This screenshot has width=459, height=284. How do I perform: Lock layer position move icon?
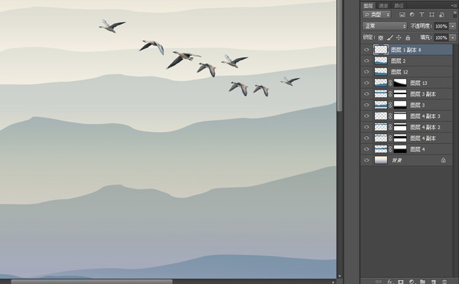(399, 38)
